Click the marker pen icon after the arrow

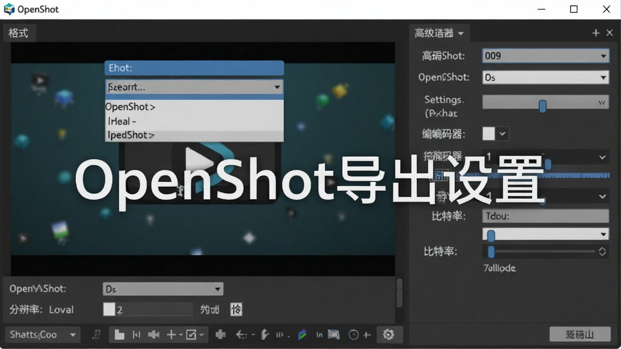coord(265,334)
